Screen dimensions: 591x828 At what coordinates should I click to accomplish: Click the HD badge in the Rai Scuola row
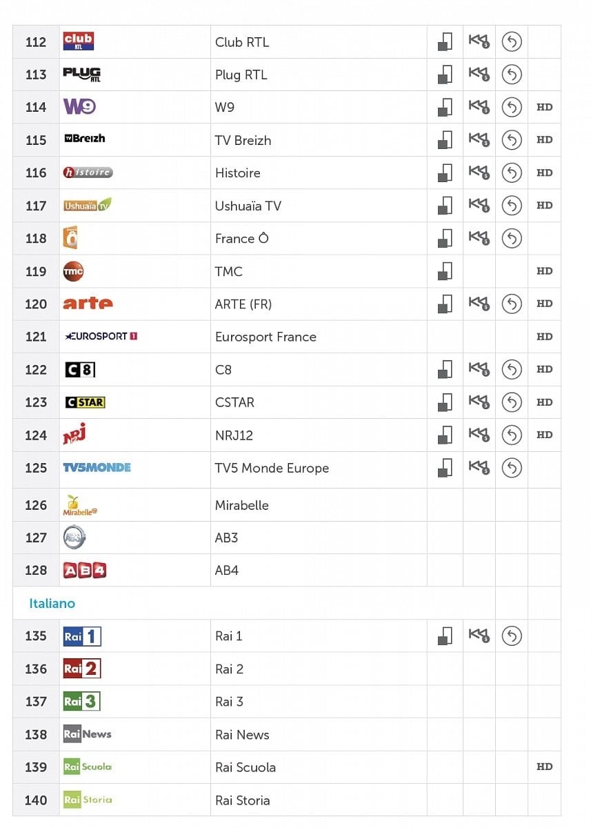tap(545, 767)
